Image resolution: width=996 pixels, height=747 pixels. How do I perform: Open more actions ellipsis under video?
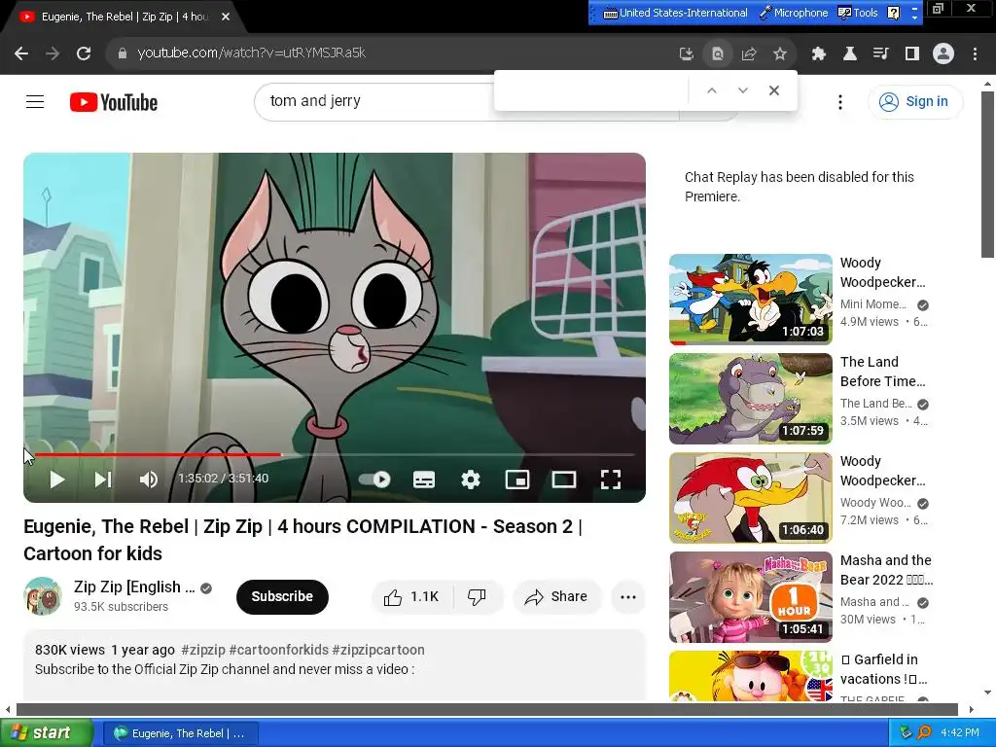pyautogui.click(x=628, y=596)
